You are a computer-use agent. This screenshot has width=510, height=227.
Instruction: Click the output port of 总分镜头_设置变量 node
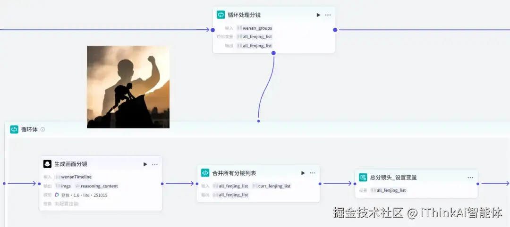click(x=478, y=184)
